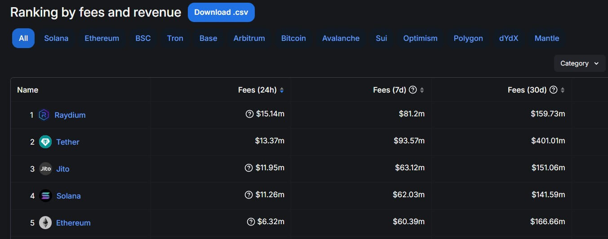Filter by Tron chain
Image resolution: width=608 pixels, height=239 pixels.
175,38
